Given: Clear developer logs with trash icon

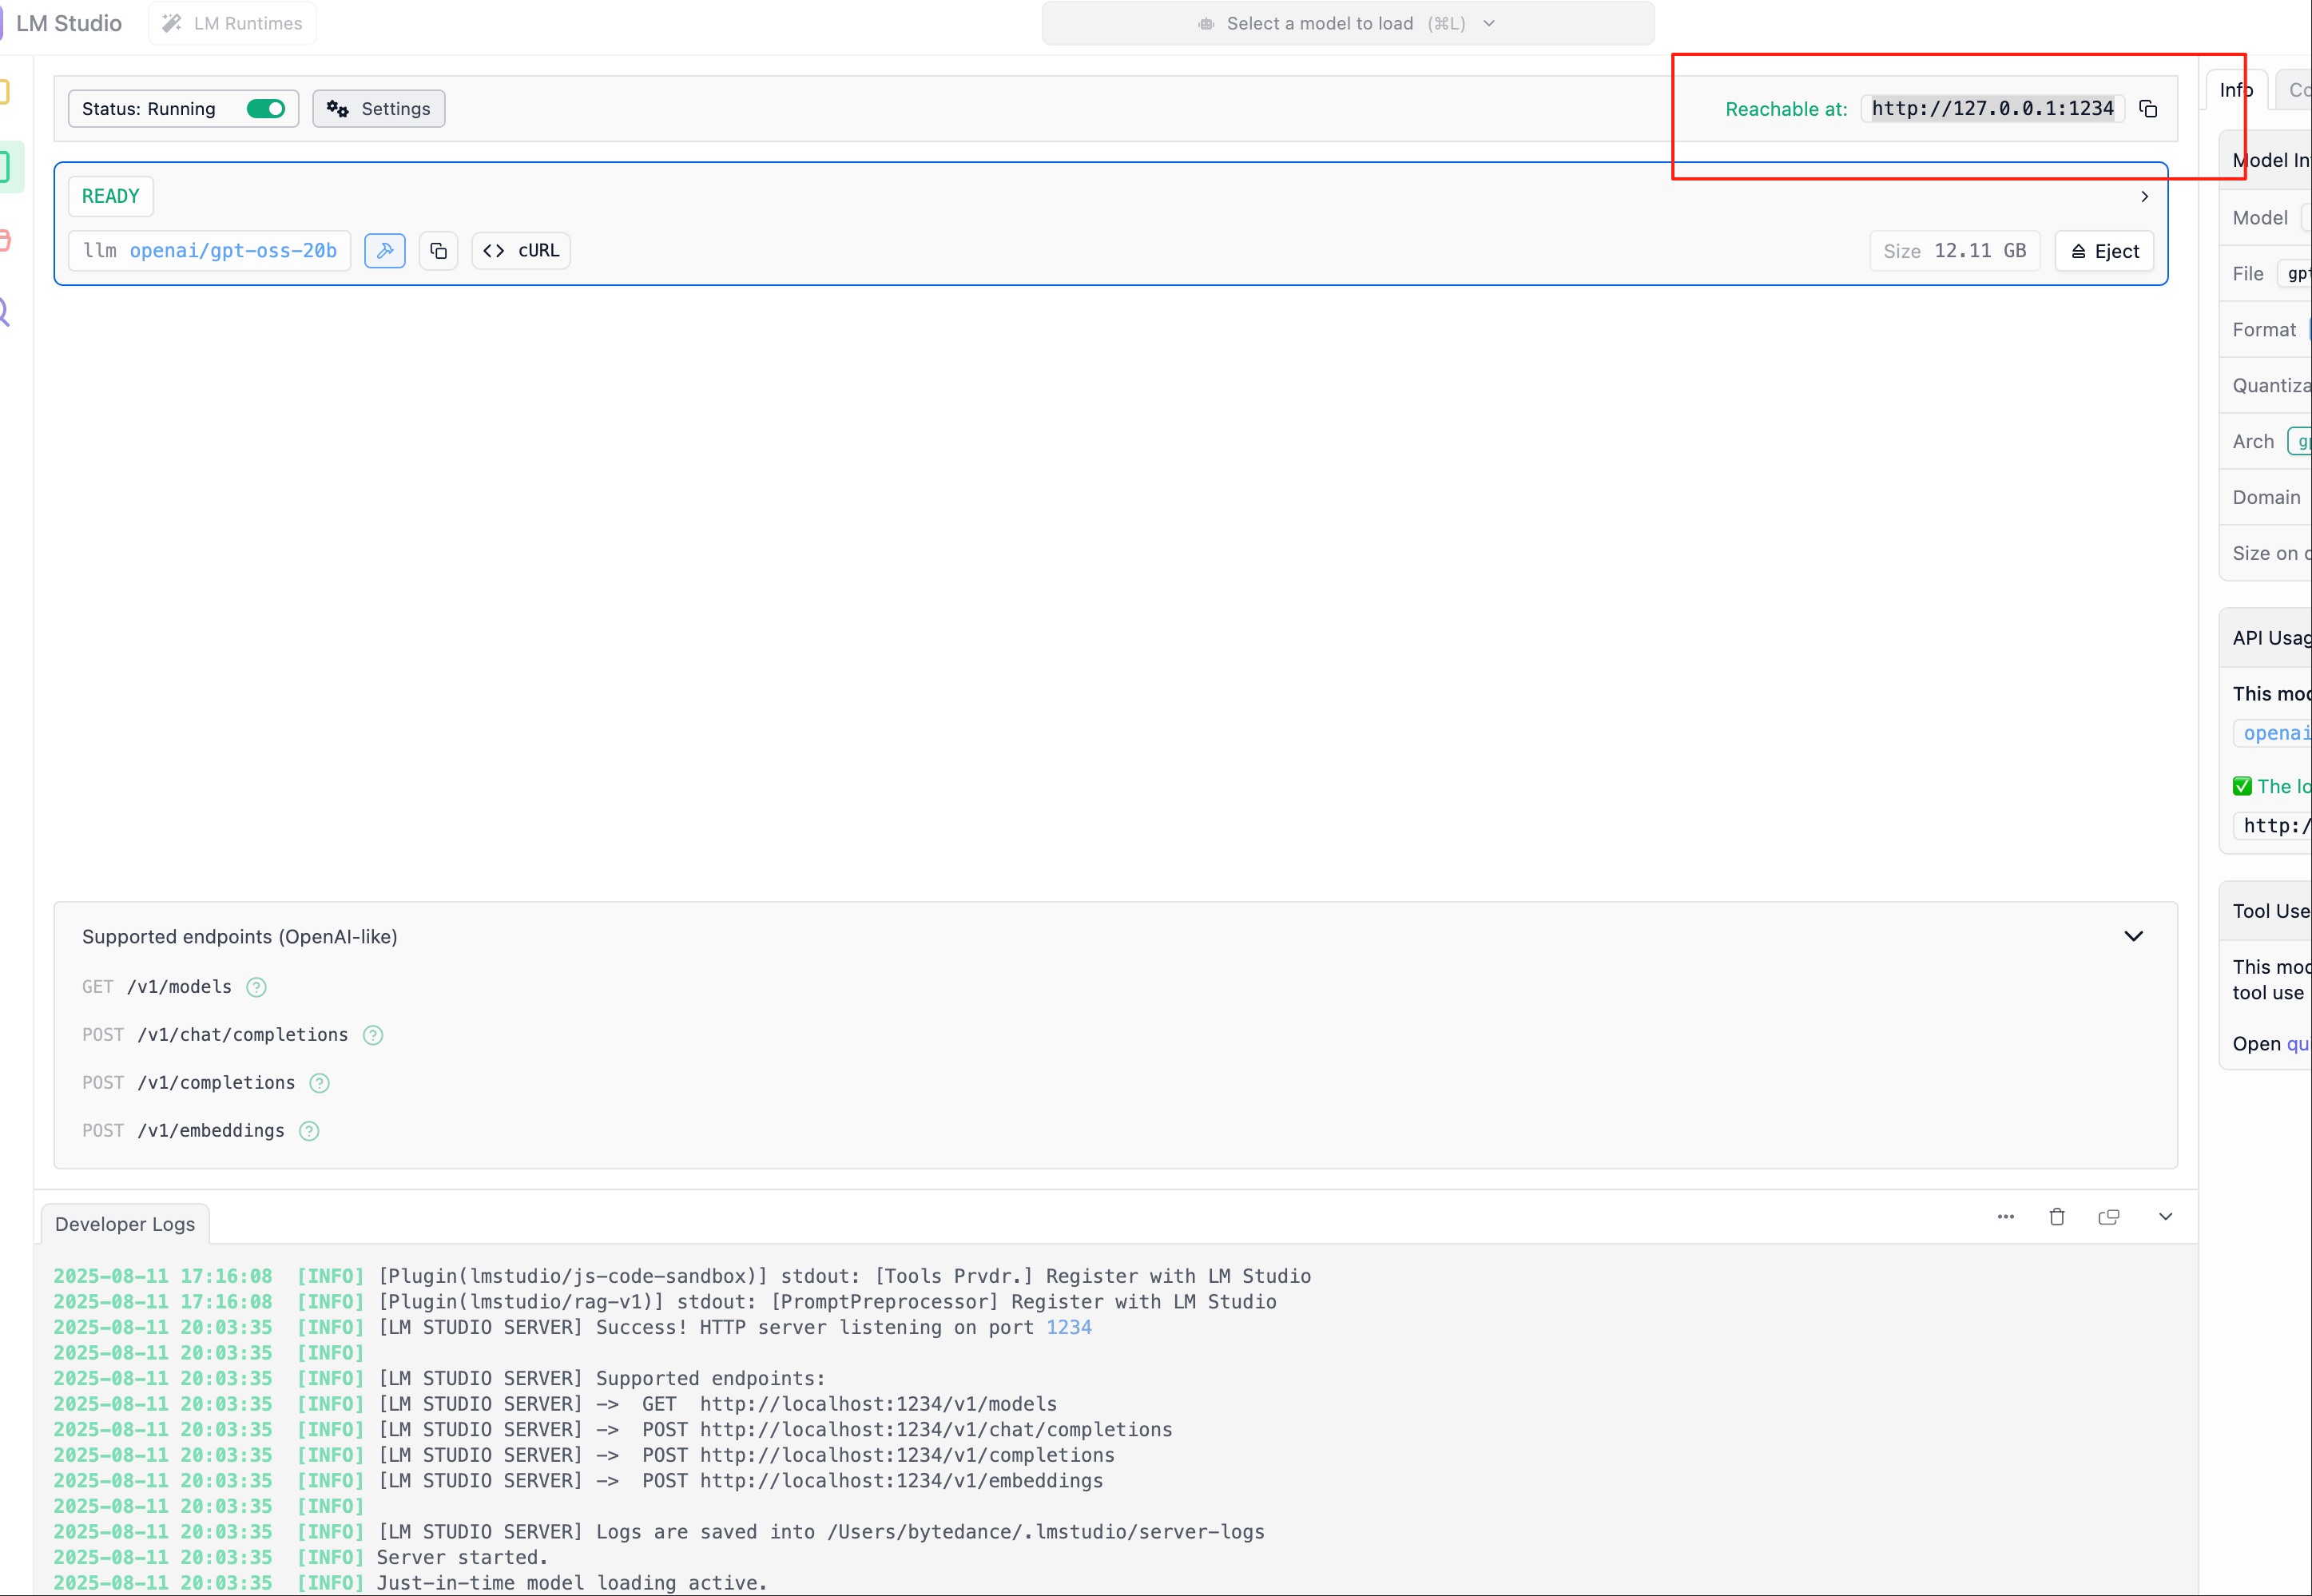Looking at the screenshot, I should [x=2057, y=1217].
